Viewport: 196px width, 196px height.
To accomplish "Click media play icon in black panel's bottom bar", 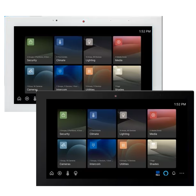I will pos(60,173).
